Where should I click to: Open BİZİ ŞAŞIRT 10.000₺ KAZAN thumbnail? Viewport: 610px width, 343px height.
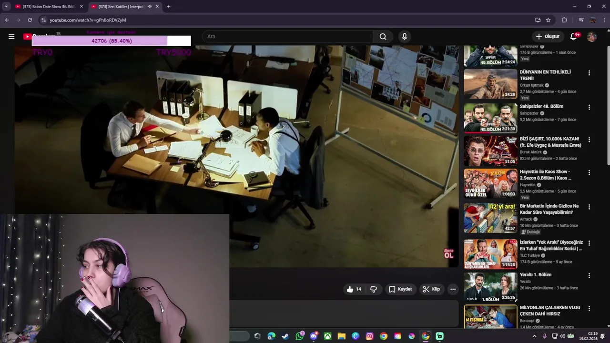490,151
